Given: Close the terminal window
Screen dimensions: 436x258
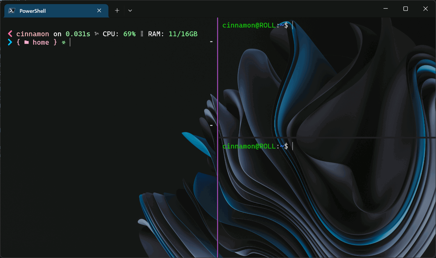Looking at the screenshot, I should click(425, 9).
